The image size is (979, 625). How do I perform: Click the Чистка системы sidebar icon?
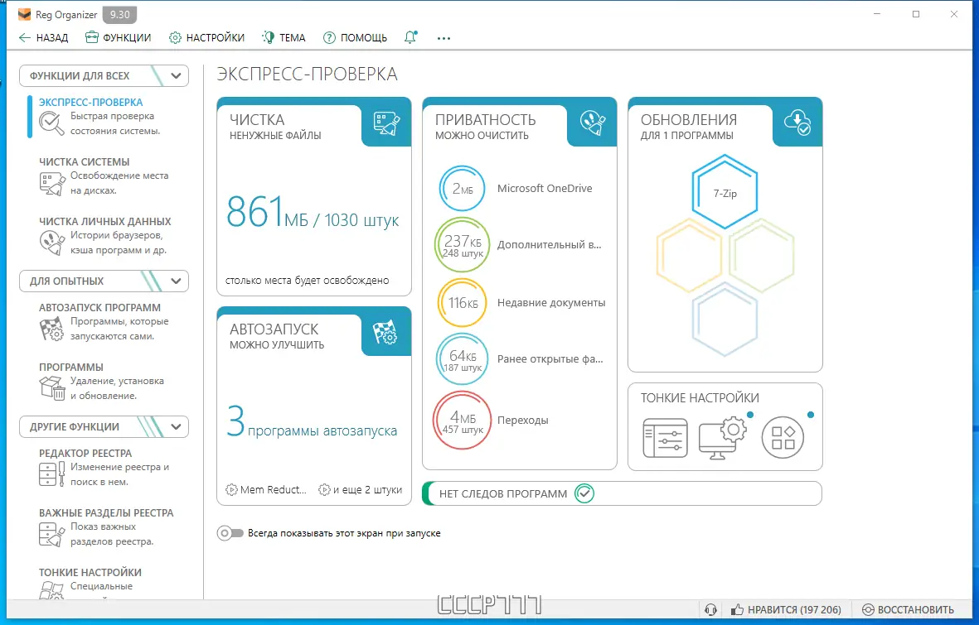52,184
